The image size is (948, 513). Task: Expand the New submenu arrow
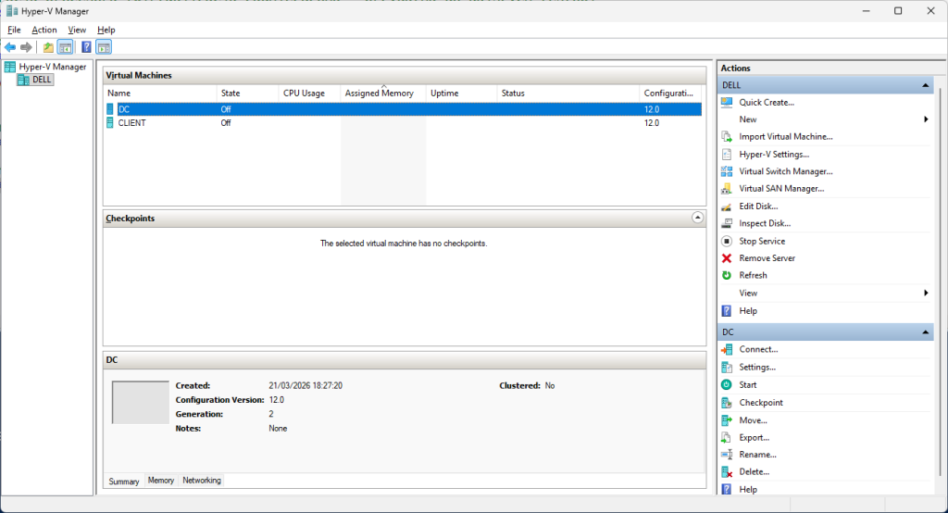tap(926, 119)
